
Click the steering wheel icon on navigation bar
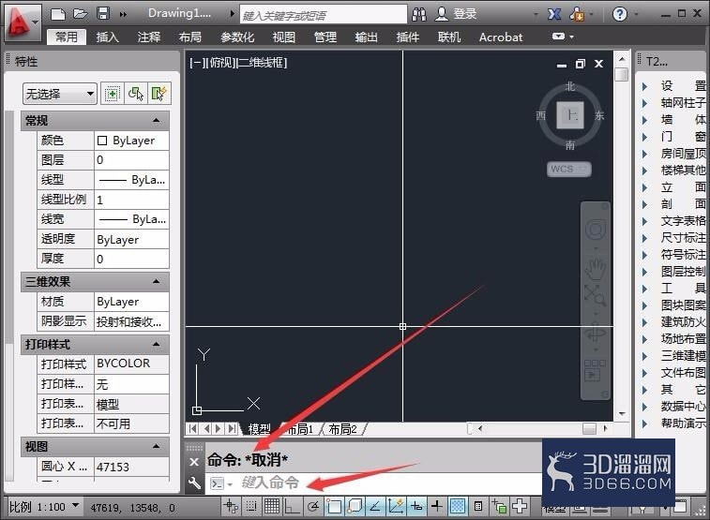[596, 230]
